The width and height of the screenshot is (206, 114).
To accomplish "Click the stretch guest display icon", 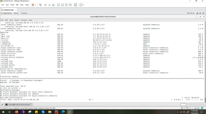I will tap(81, 5).
